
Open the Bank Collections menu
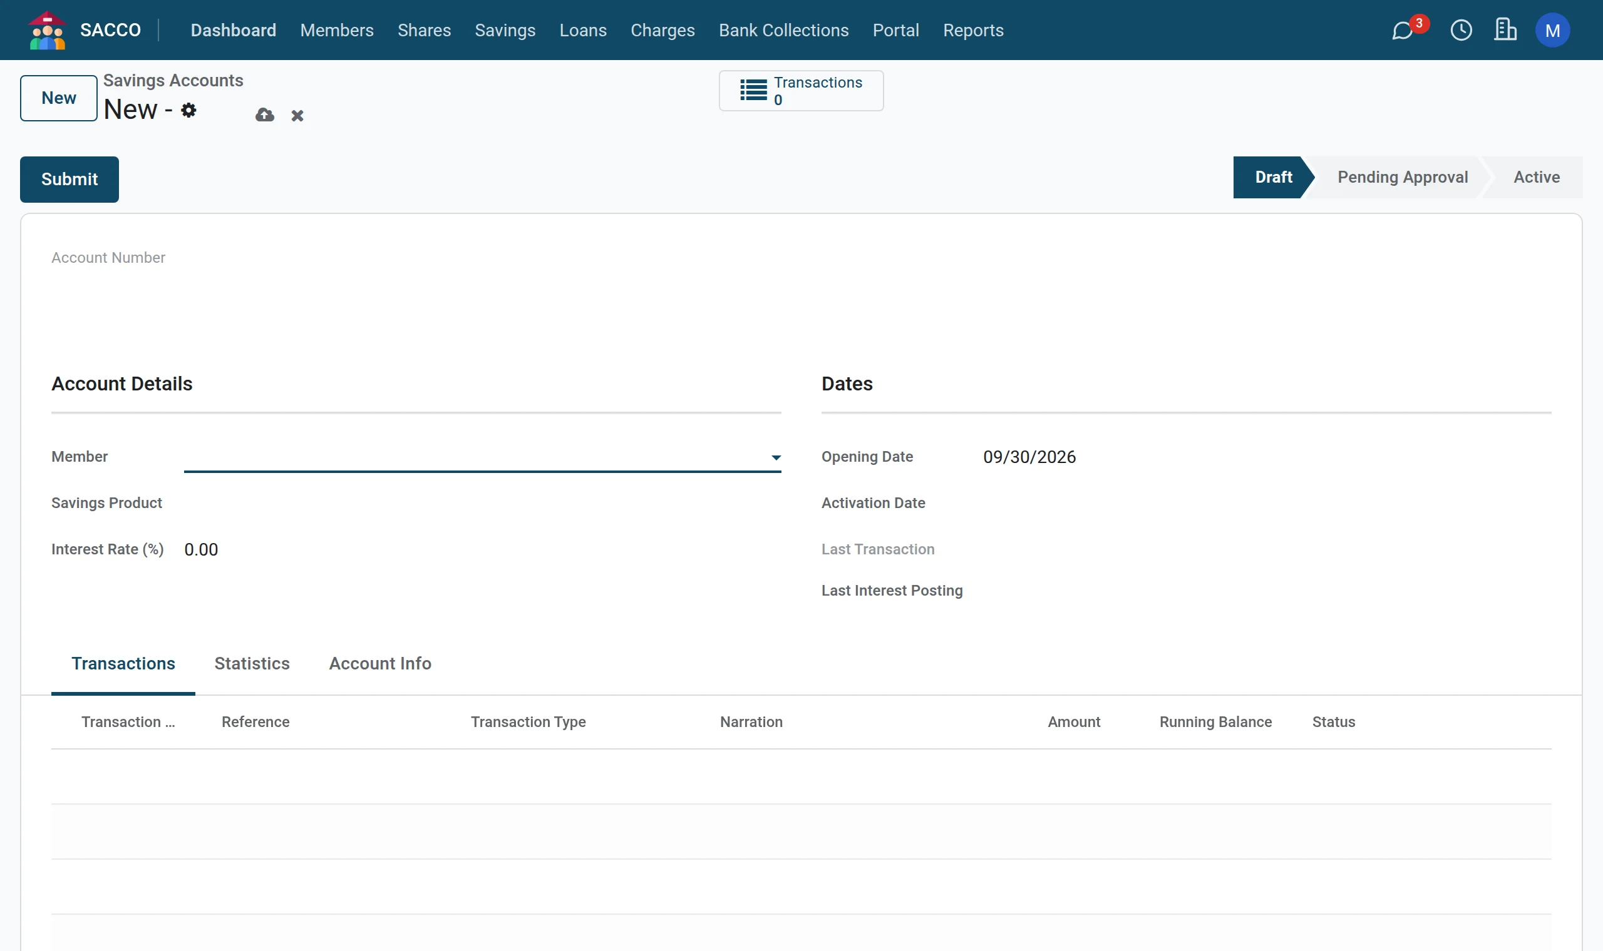tap(783, 30)
